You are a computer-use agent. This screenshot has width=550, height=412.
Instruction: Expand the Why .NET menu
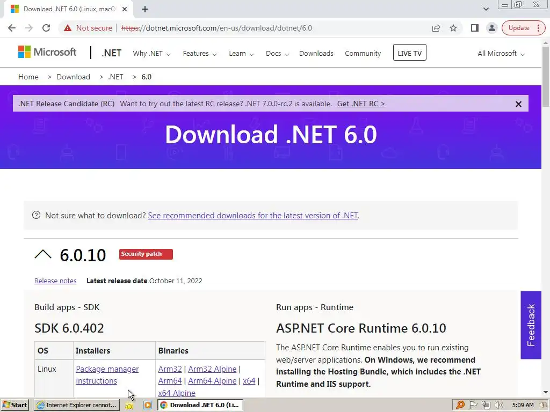[151, 54]
